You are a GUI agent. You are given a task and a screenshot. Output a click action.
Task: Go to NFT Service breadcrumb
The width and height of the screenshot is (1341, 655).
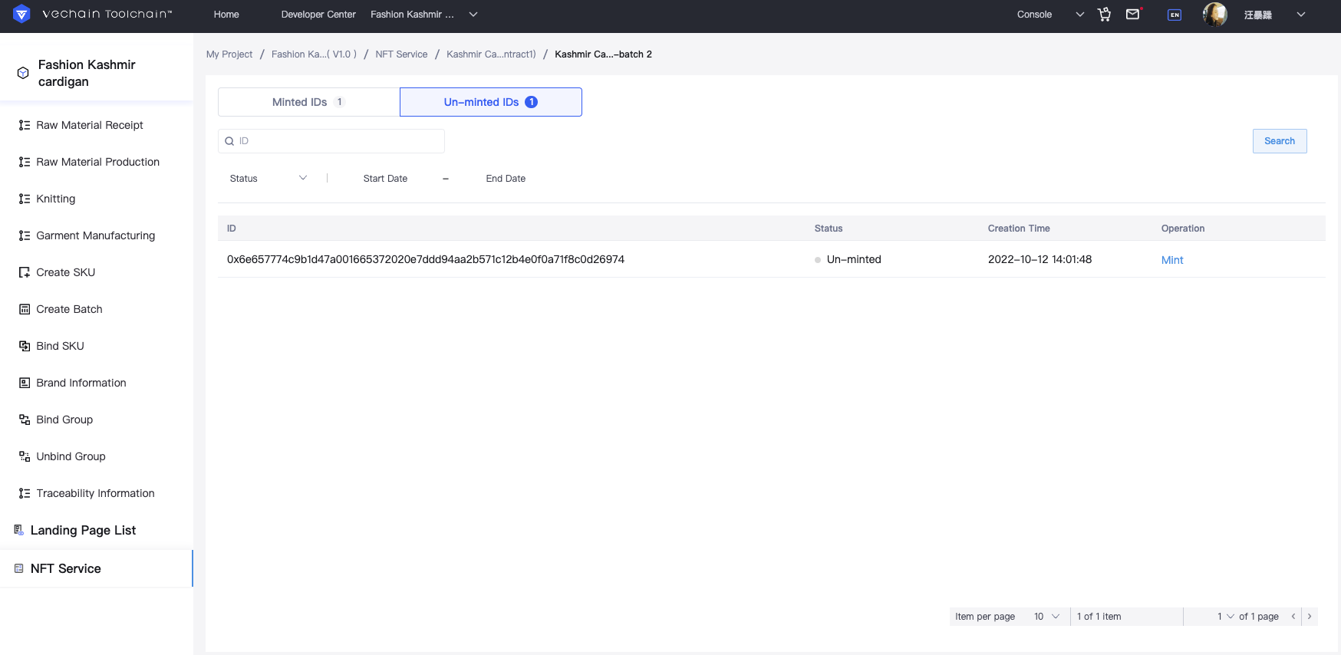pos(401,54)
